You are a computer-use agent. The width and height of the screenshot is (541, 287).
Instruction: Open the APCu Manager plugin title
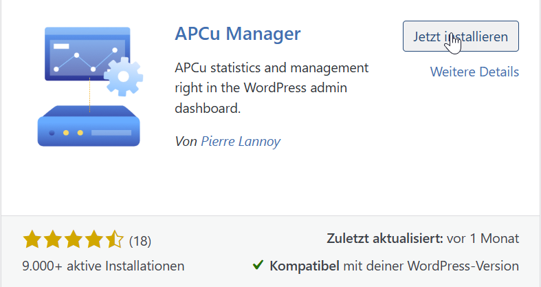point(238,33)
